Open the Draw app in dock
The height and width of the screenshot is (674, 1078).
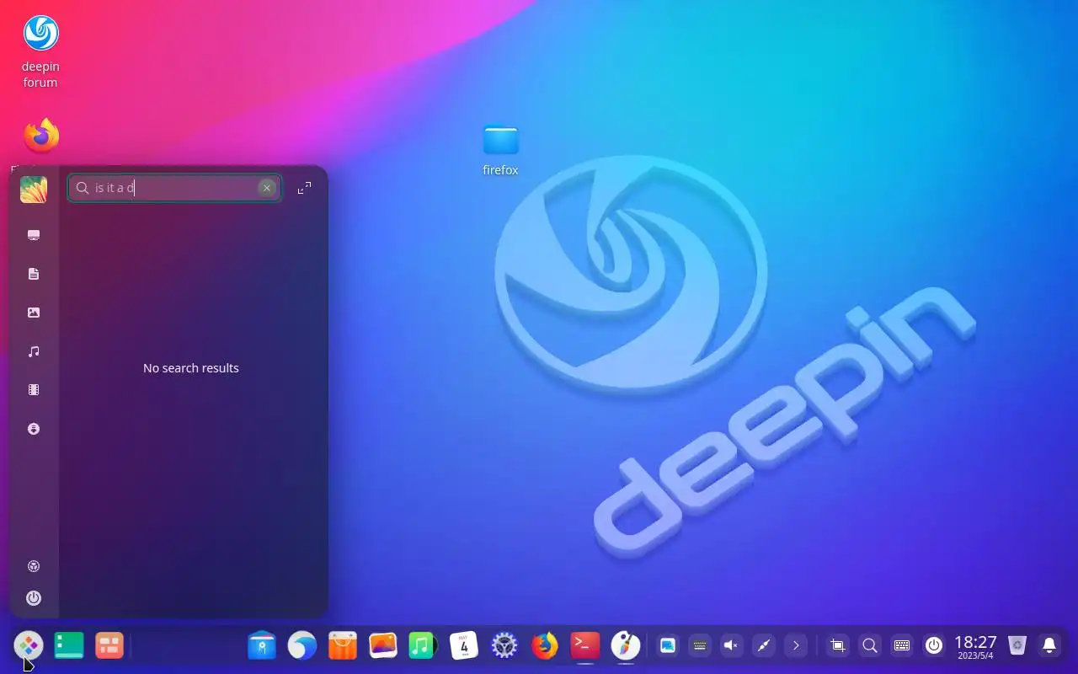point(626,646)
